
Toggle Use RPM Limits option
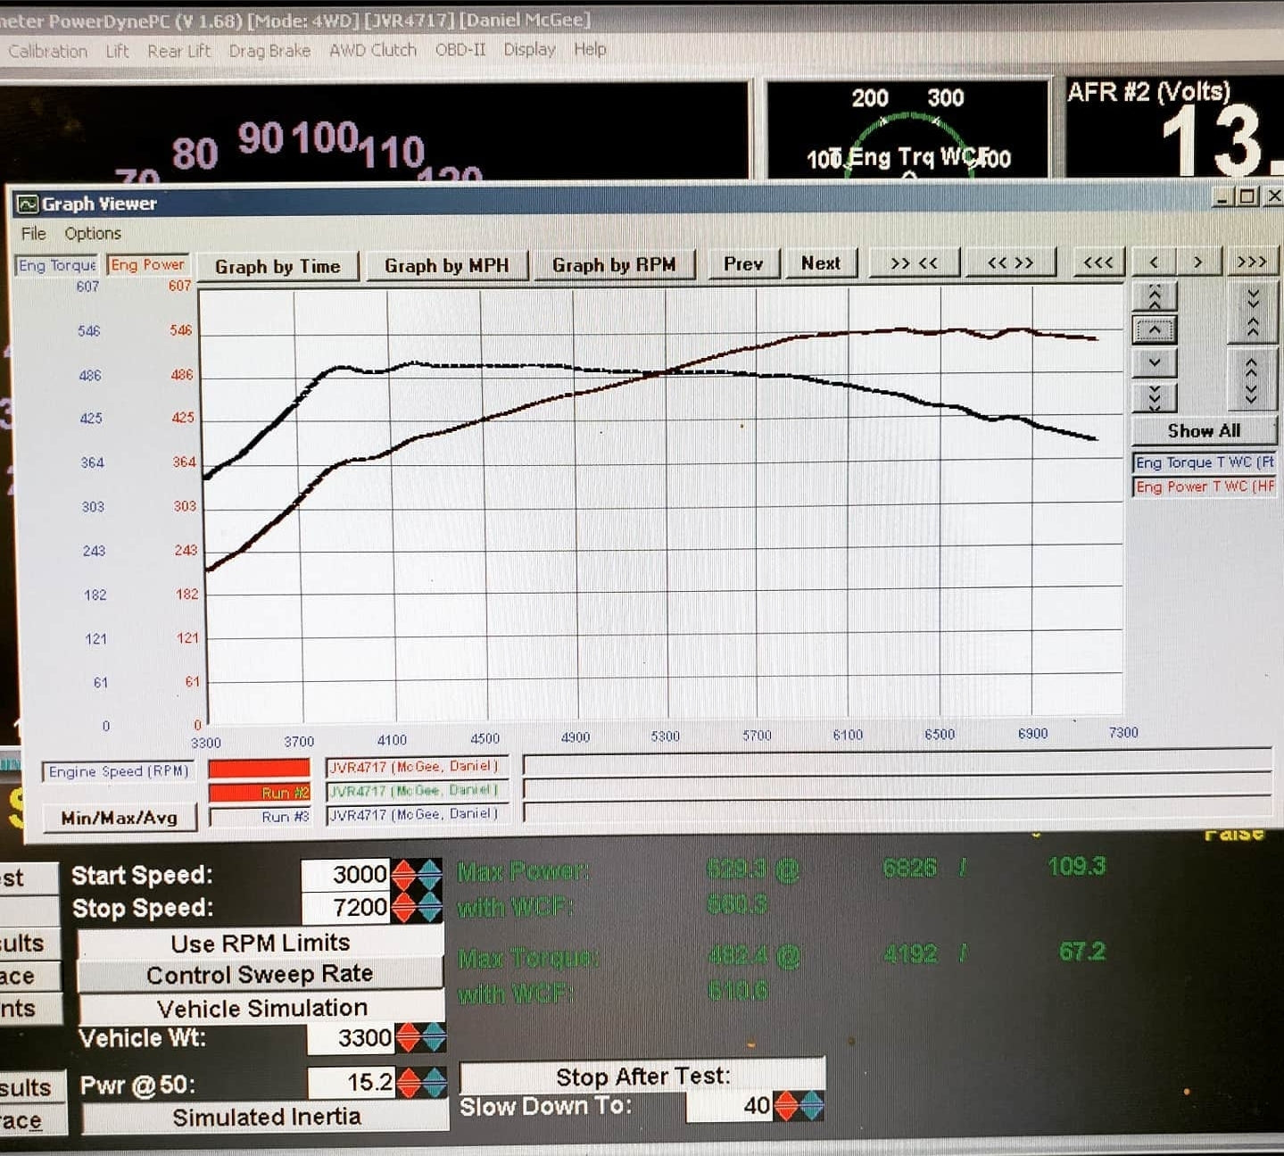tap(259, 943)
